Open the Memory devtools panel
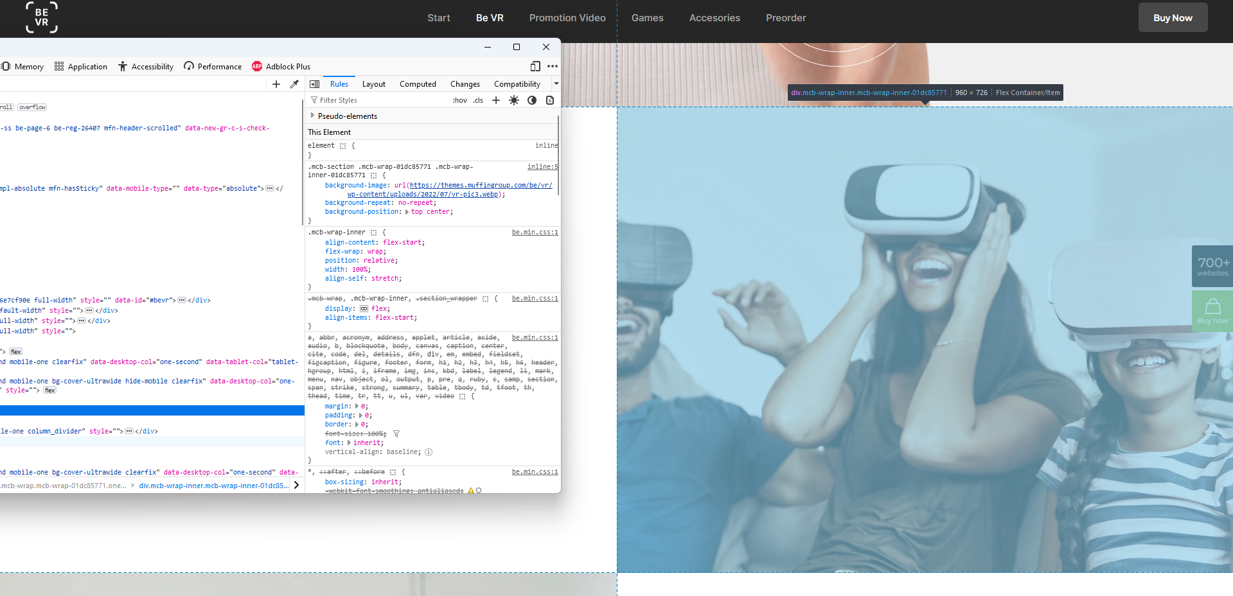This screenshot has height=596, width=1233. pyautogui.click(x=22, y=66)
